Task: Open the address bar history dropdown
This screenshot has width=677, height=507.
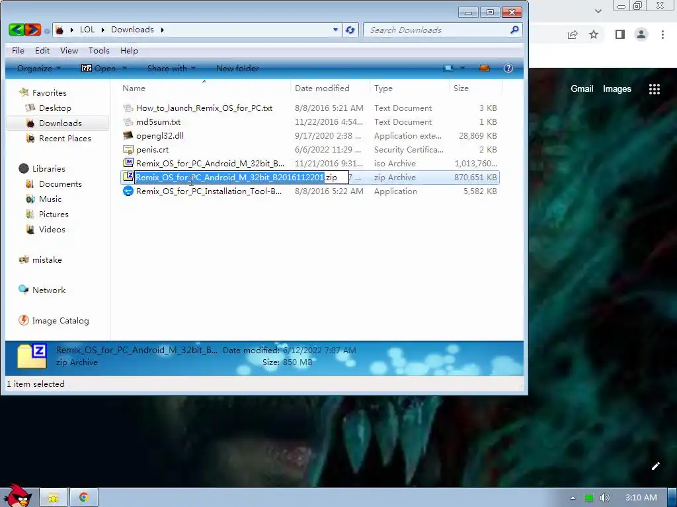Action: pyautogui.click(x=335, y=30)
